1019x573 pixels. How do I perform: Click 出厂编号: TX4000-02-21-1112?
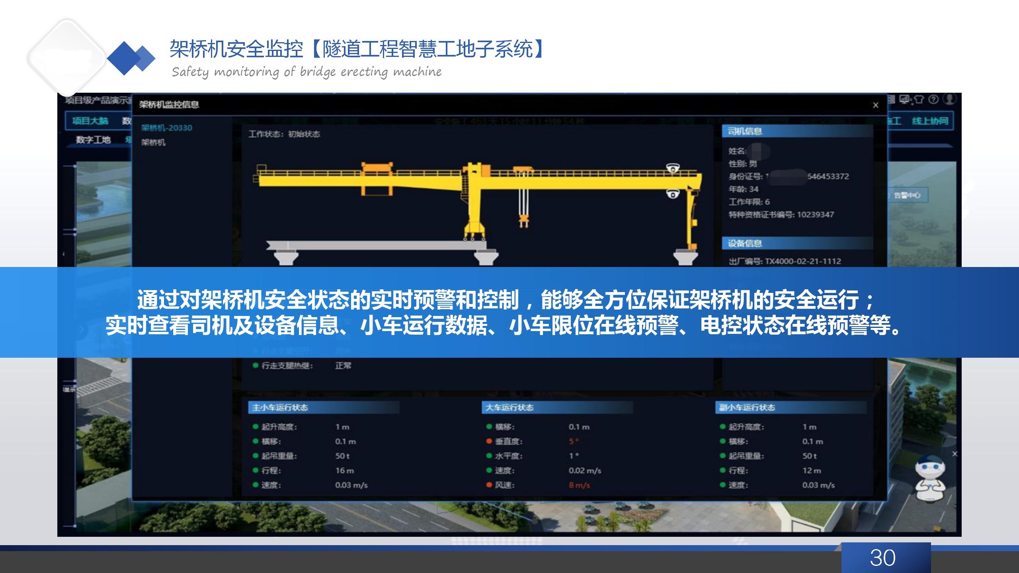[785, 261]
